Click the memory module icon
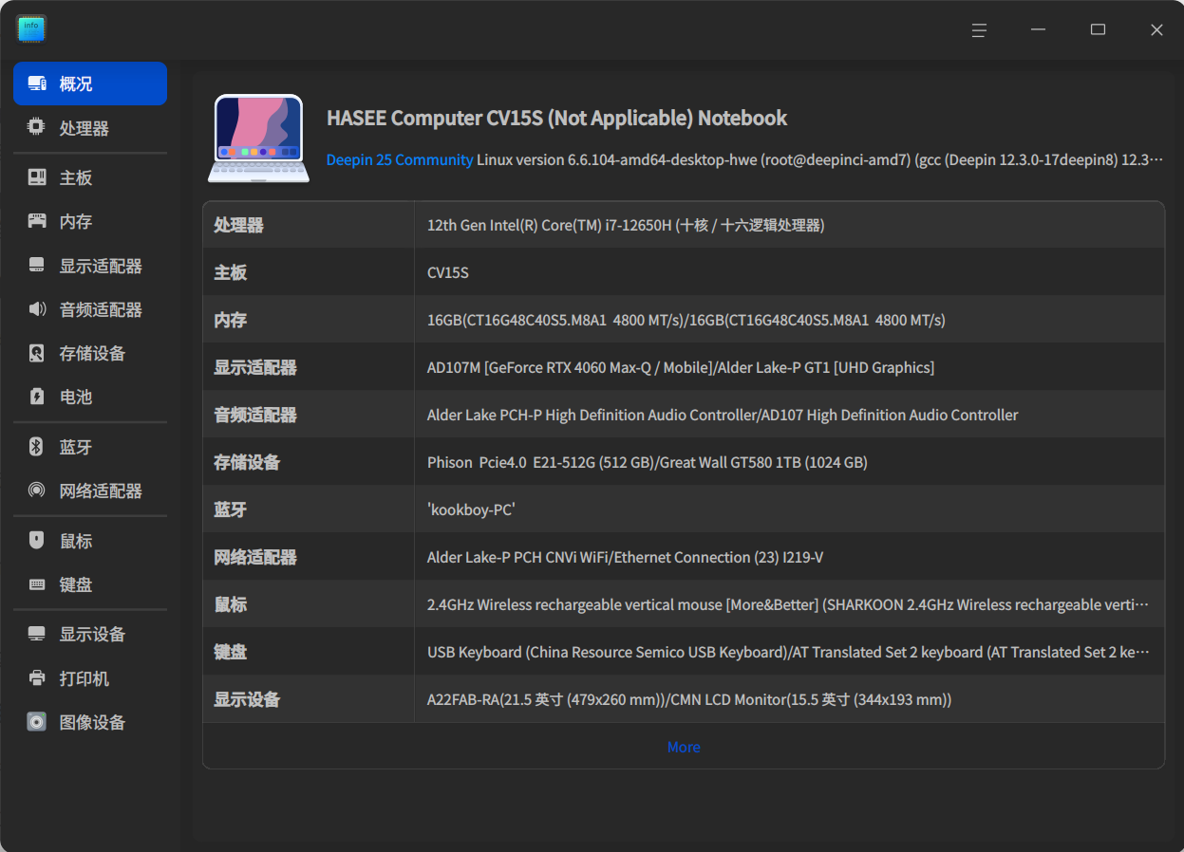This screenshot has height=852, width=1184. (37, 221)
